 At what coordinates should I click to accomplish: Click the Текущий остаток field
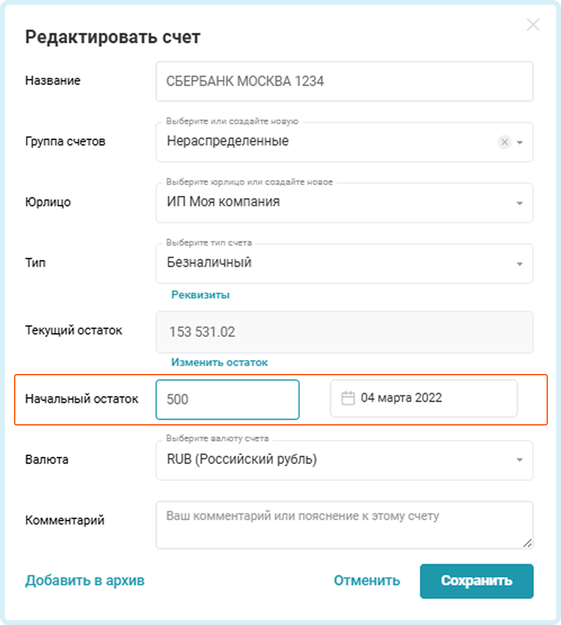click(344, 332)
